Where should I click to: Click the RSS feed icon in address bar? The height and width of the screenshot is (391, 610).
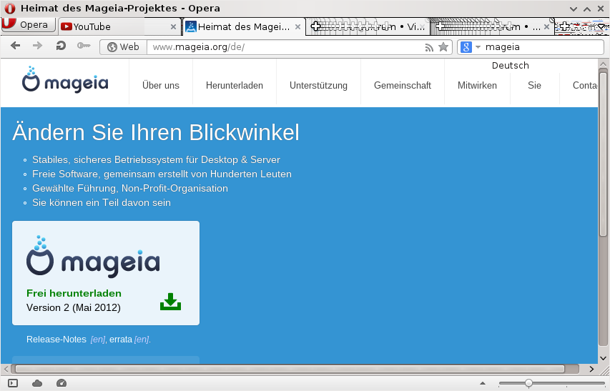(x=429, y=47)
